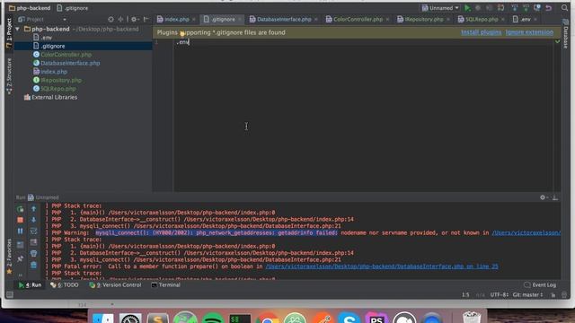575x323 pixels.
Task: Run the Unnamed configuration with green play button
Action: 467,8
